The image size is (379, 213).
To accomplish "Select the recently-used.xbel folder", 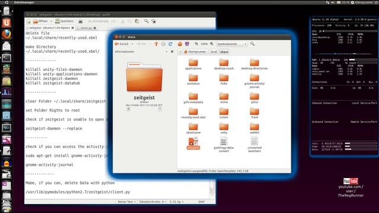I will tap(193, 113).
